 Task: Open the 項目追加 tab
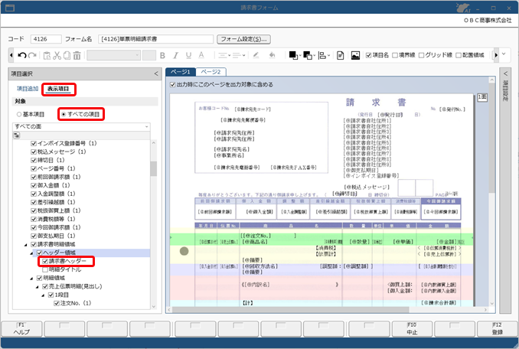click(x=28, y=89)
